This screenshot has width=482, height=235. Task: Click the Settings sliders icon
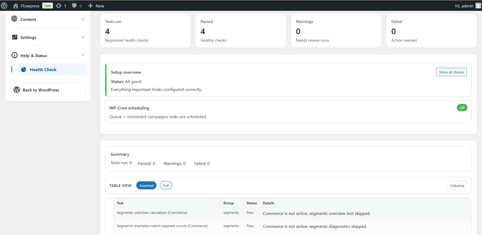click(x=15, y=37)
